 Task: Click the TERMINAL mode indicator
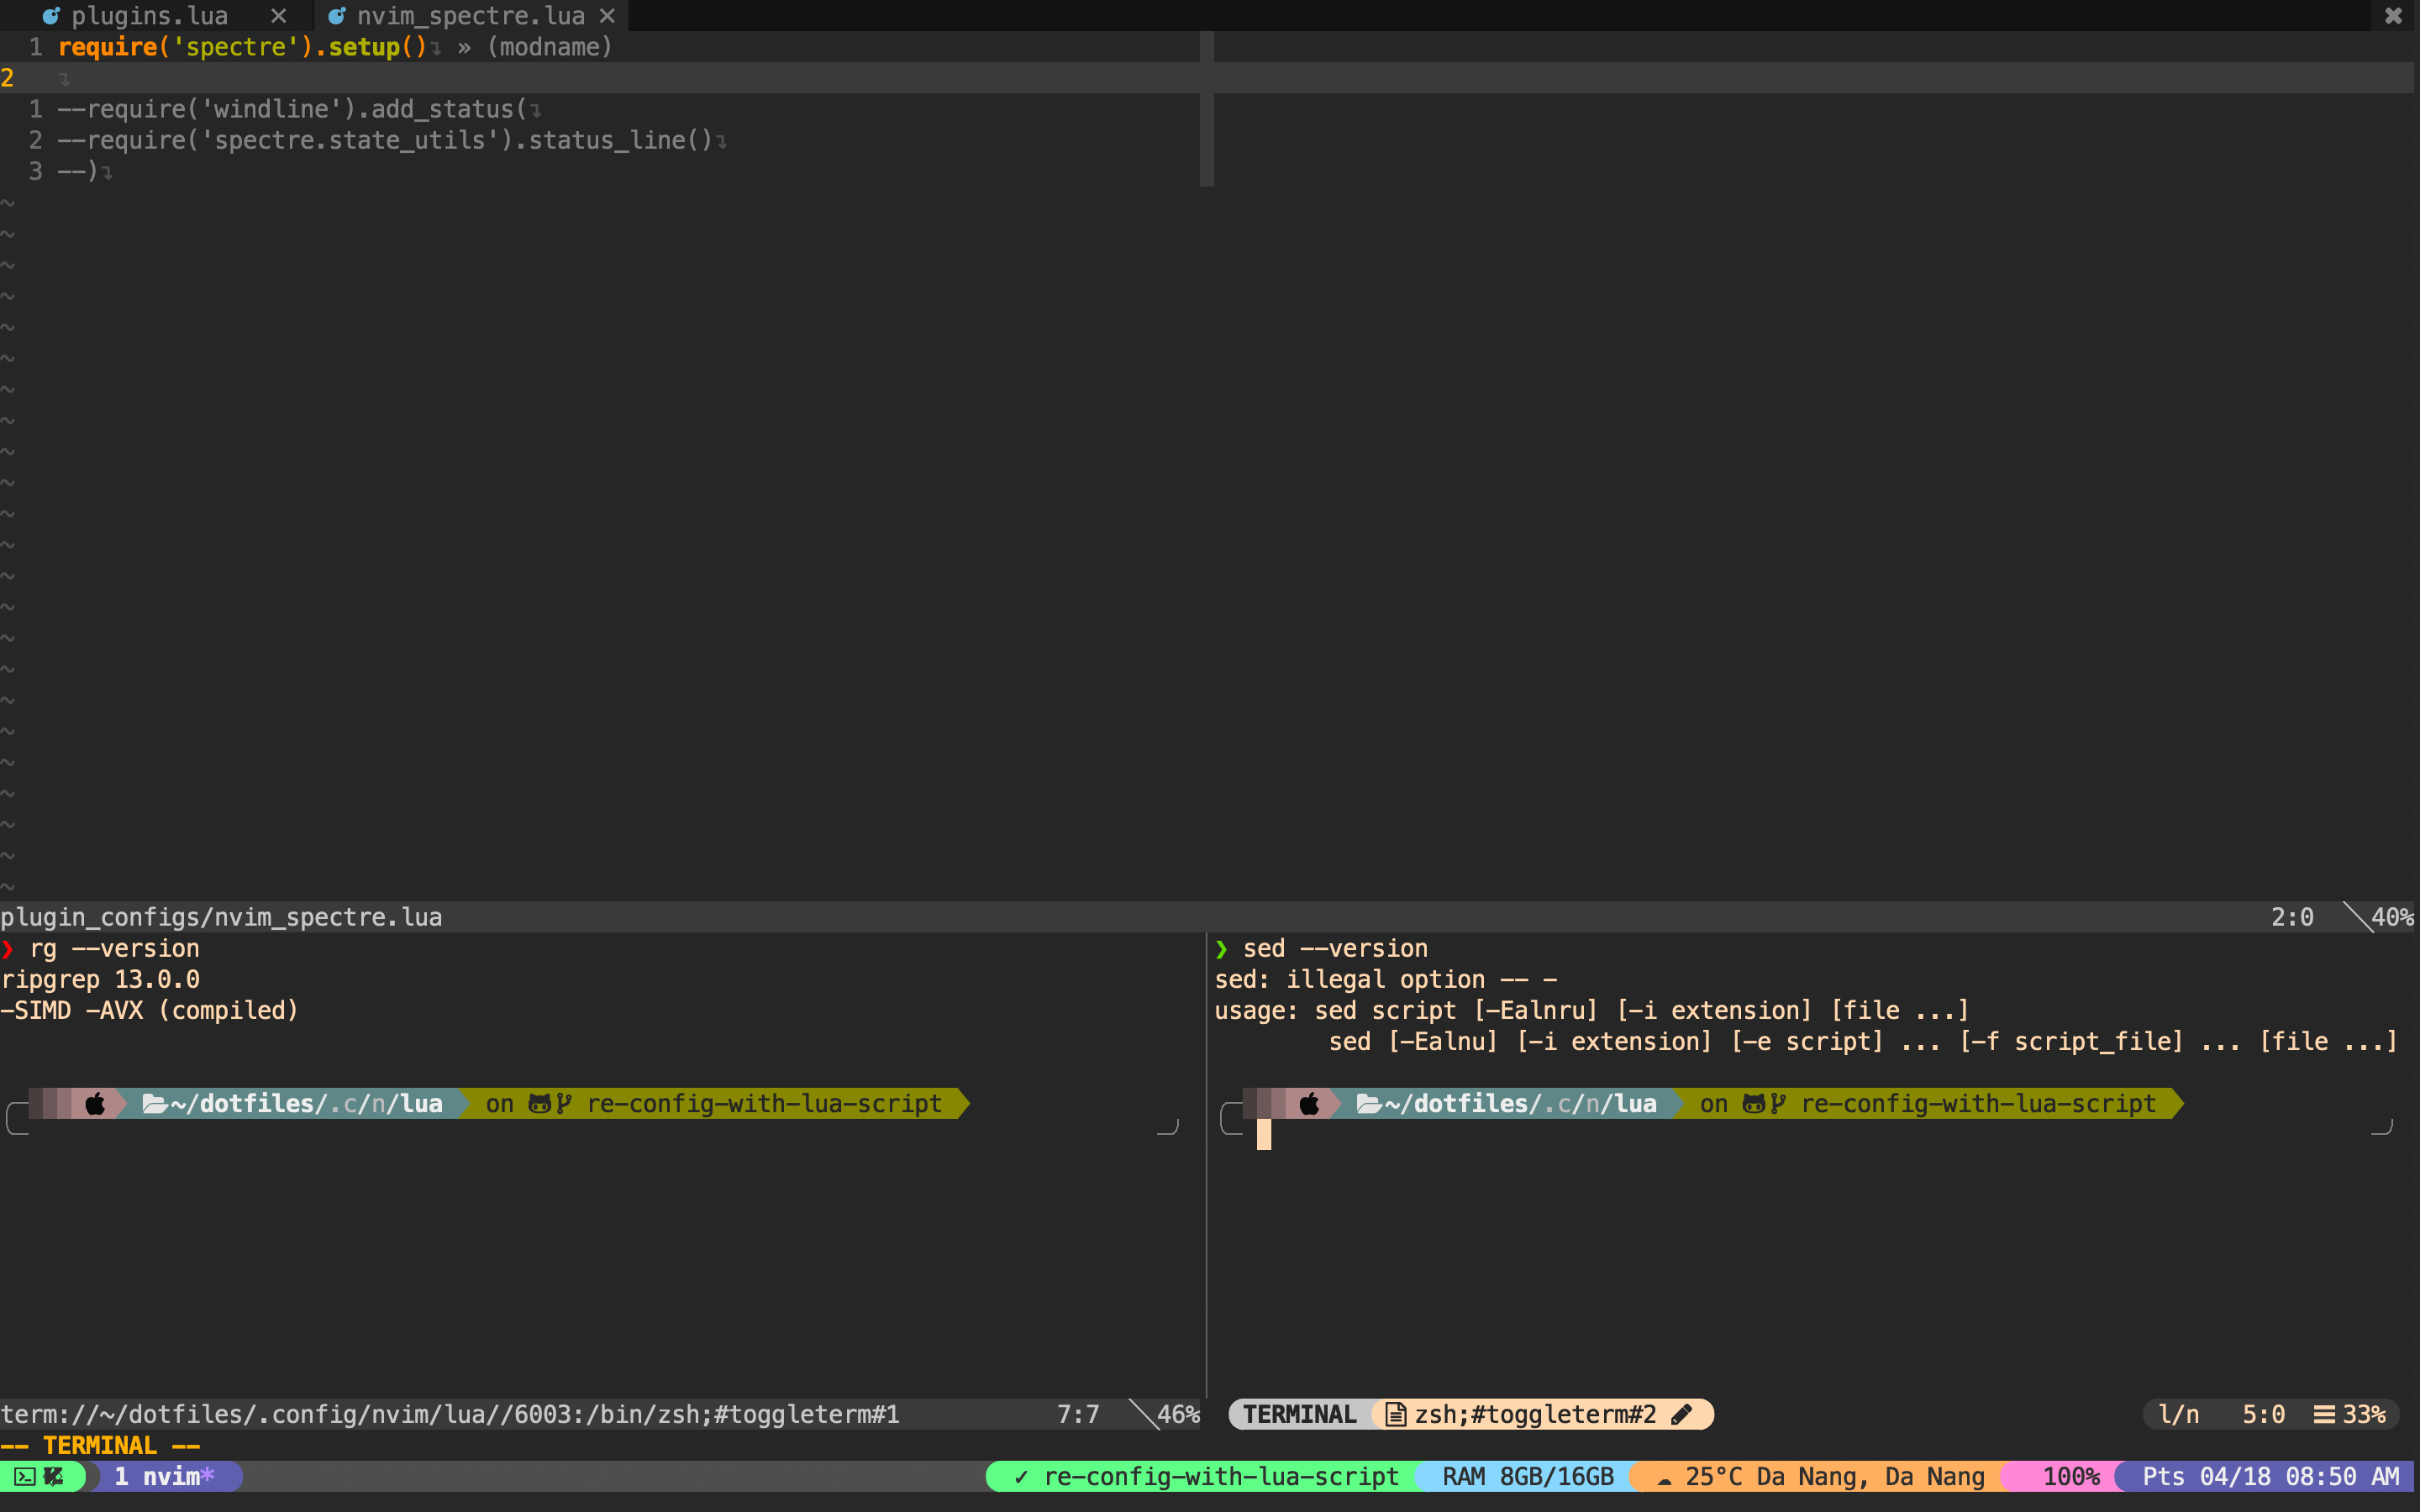click(x=1299, y=1414)
